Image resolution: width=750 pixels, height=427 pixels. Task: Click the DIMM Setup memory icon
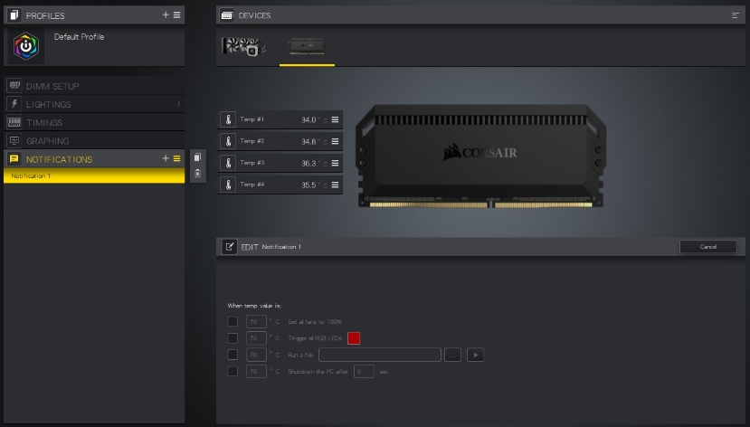(14, 86)
